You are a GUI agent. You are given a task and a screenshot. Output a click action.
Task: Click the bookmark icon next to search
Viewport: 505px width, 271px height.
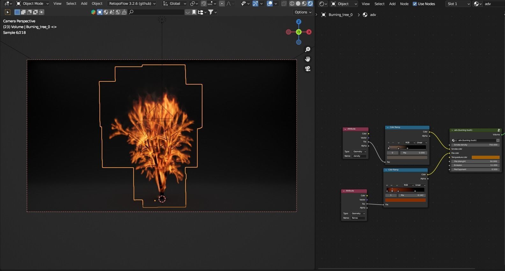pos(194,12)
